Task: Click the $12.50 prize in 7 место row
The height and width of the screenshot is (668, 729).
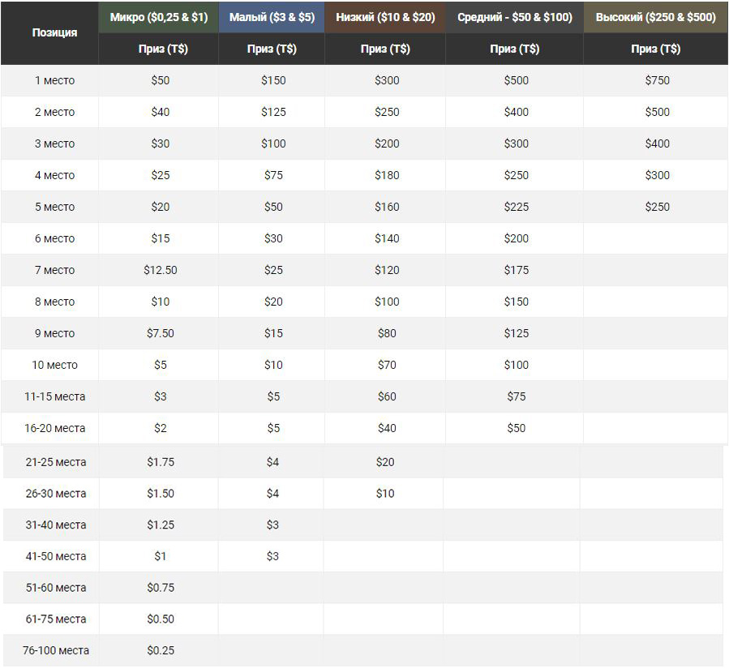Action: pyautogui.click(x=160, y=270)
